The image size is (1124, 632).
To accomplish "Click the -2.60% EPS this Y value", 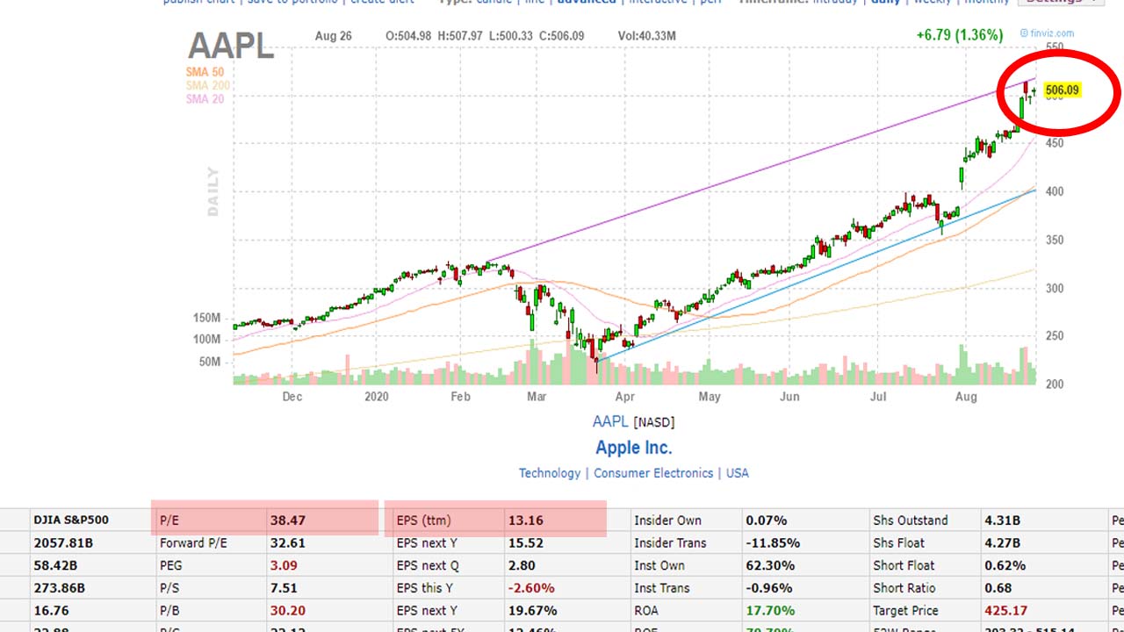I will [x=531, y=588].
